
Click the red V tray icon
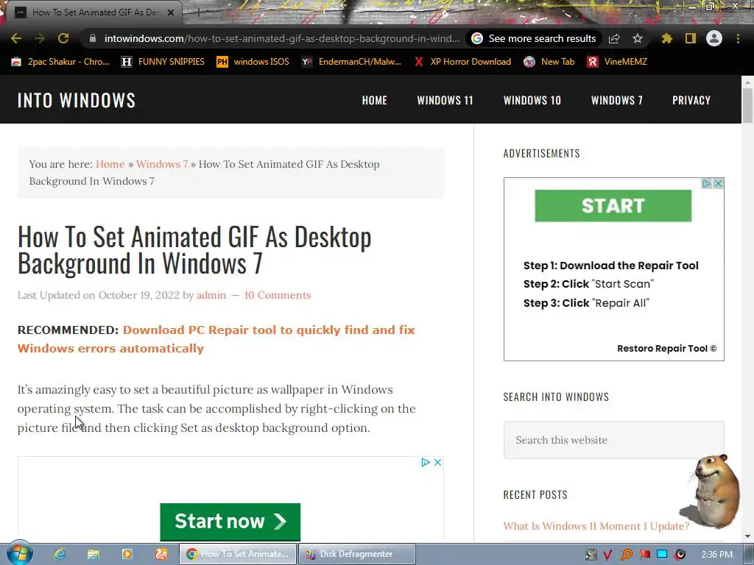click(x=607, y=555)
